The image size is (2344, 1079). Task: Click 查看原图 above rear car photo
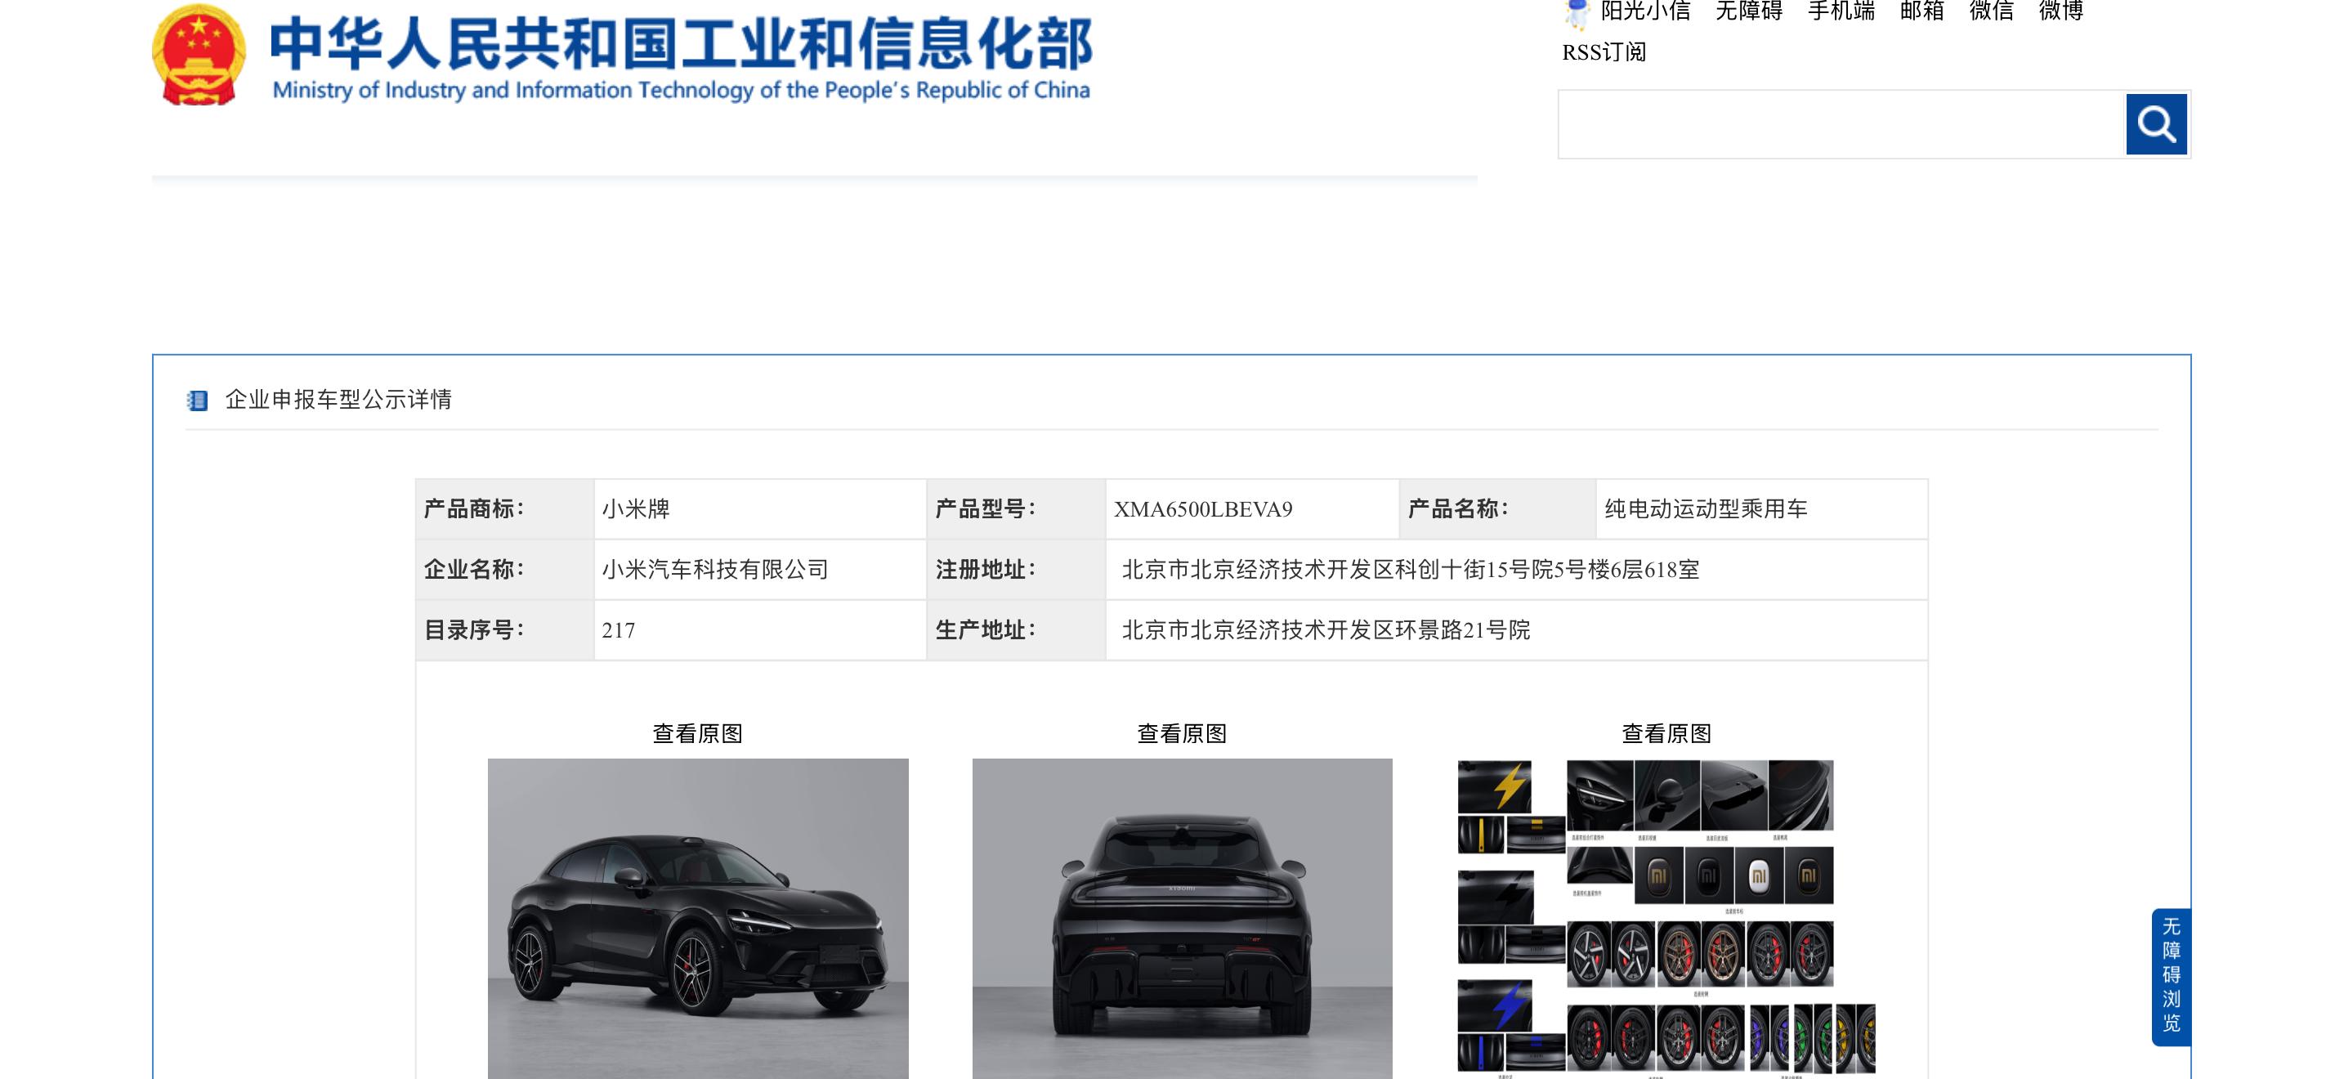(1181, 733)
